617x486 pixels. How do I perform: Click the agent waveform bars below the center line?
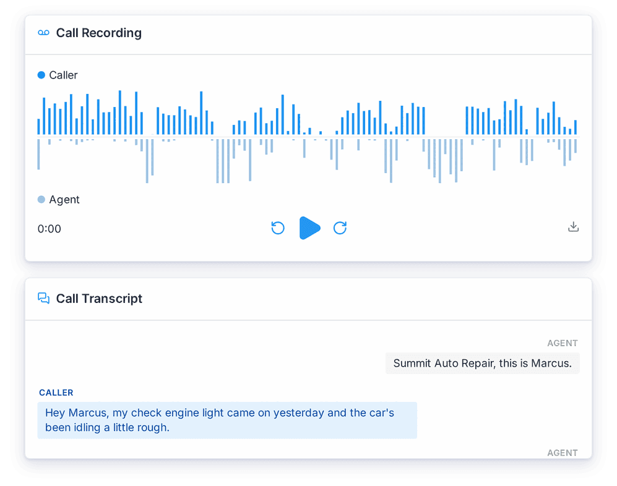click(x=308, y=161)
